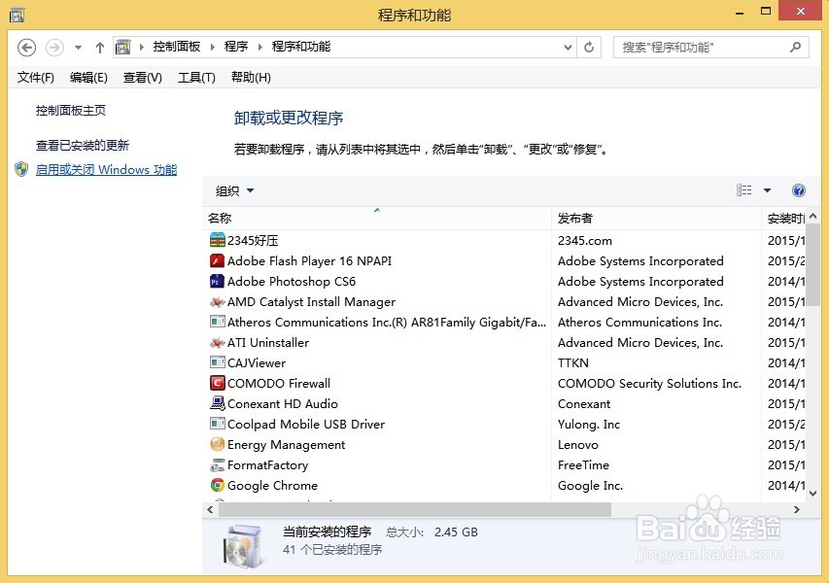The width and height of the screenshot is (829, 583).
Task: Click publisher Lenovo cell
Action: (578, 444)
